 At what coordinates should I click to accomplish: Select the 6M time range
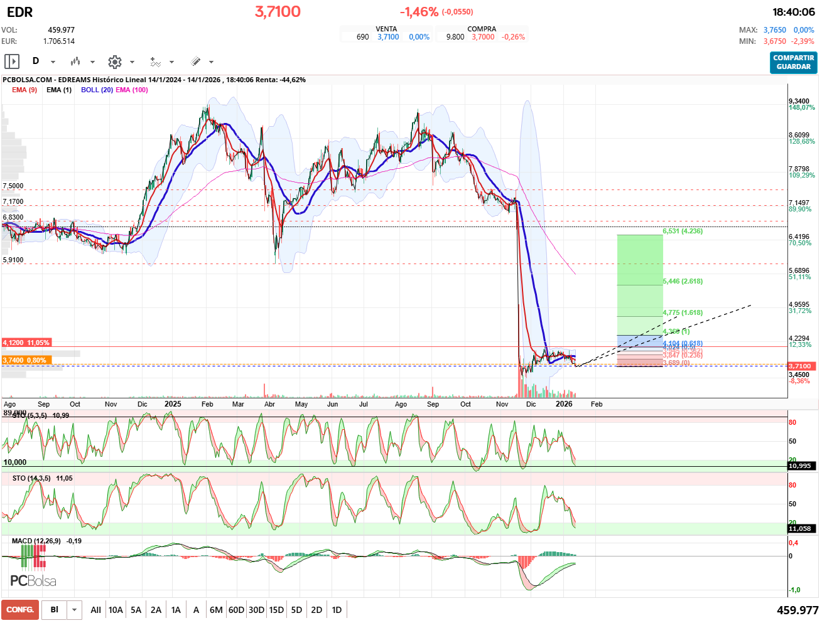pyautogui.click(x=216, y=610)
